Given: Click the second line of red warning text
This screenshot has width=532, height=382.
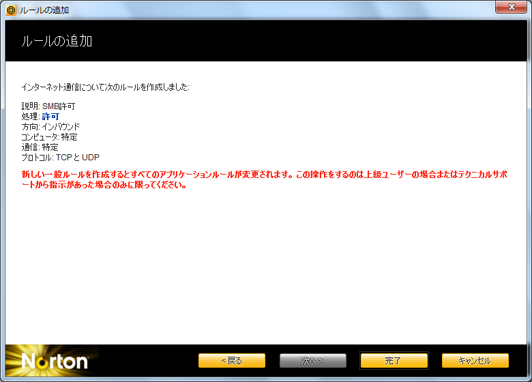Looking at the screenshot, I should point(104,185).
